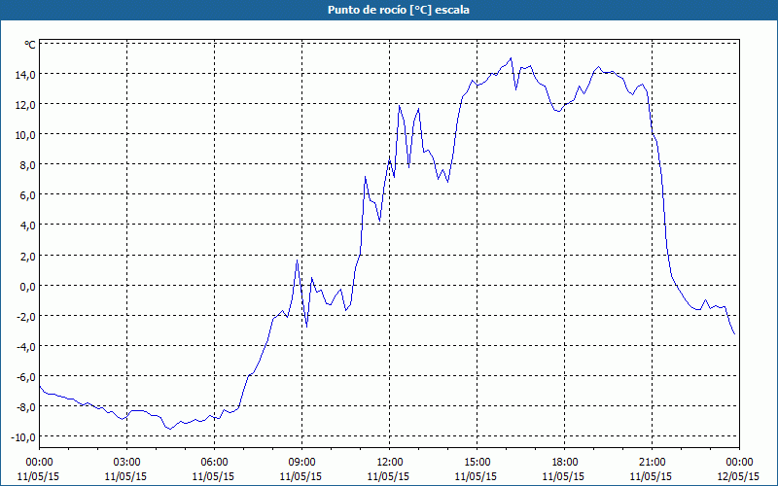Click the 18:00 time label
Viewport: 778px width, 486px height.
pos(565,463)
